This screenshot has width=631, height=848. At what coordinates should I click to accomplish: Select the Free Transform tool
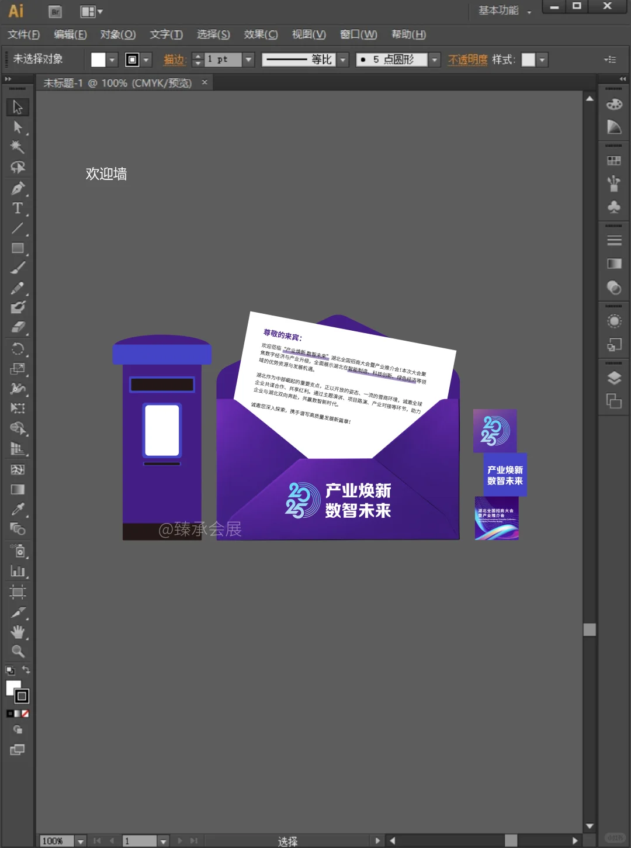point(18,408)
